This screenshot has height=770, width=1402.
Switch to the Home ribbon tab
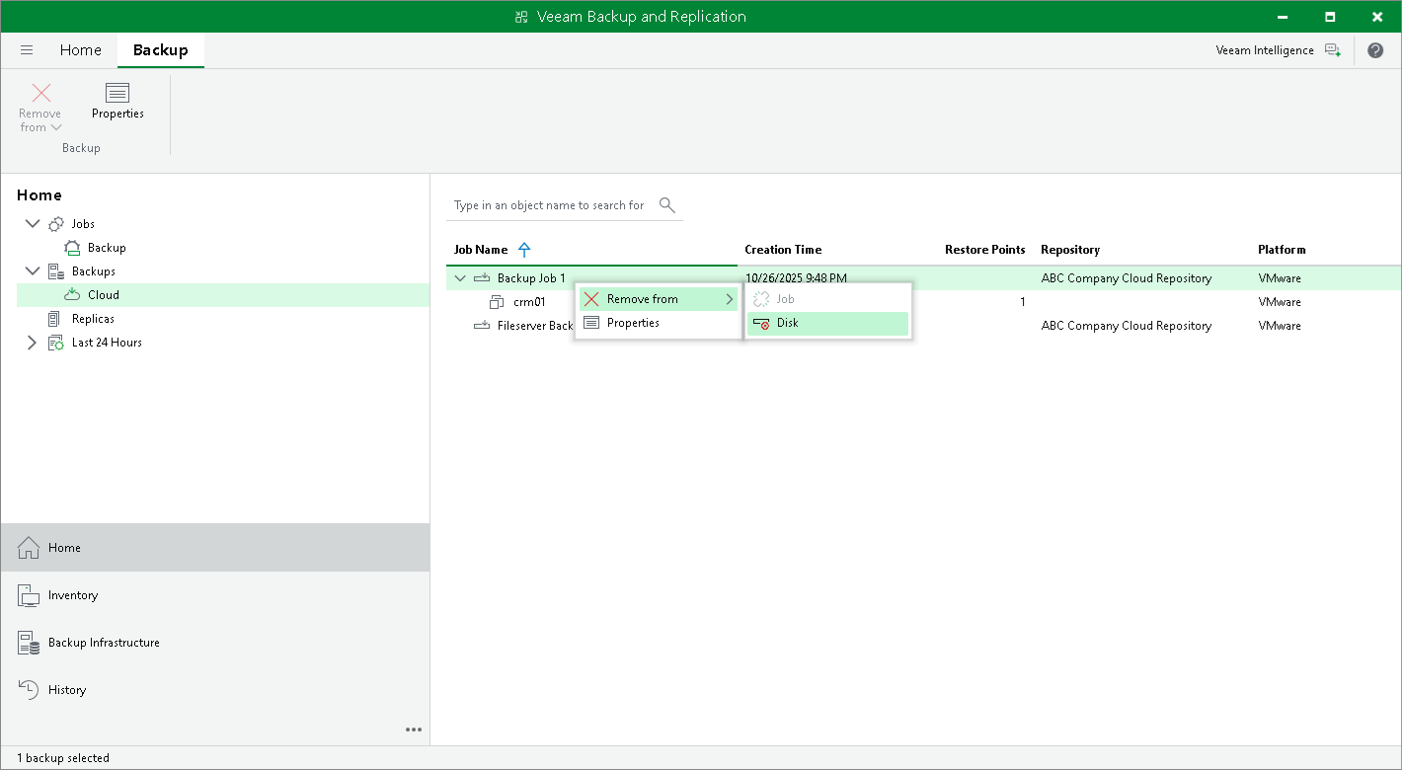click(x=80, y=50)
